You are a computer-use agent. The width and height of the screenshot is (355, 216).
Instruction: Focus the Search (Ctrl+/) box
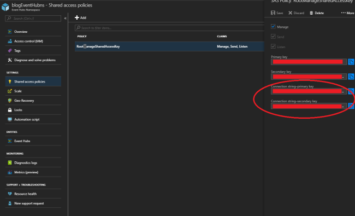pyautogui.click(x=33, y=19)
